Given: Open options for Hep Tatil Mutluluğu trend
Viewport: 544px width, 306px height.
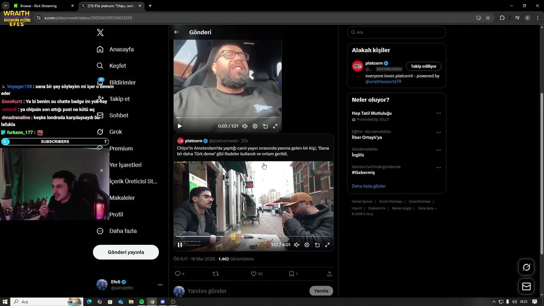Looking at the screenshot, I should point(439,113).
